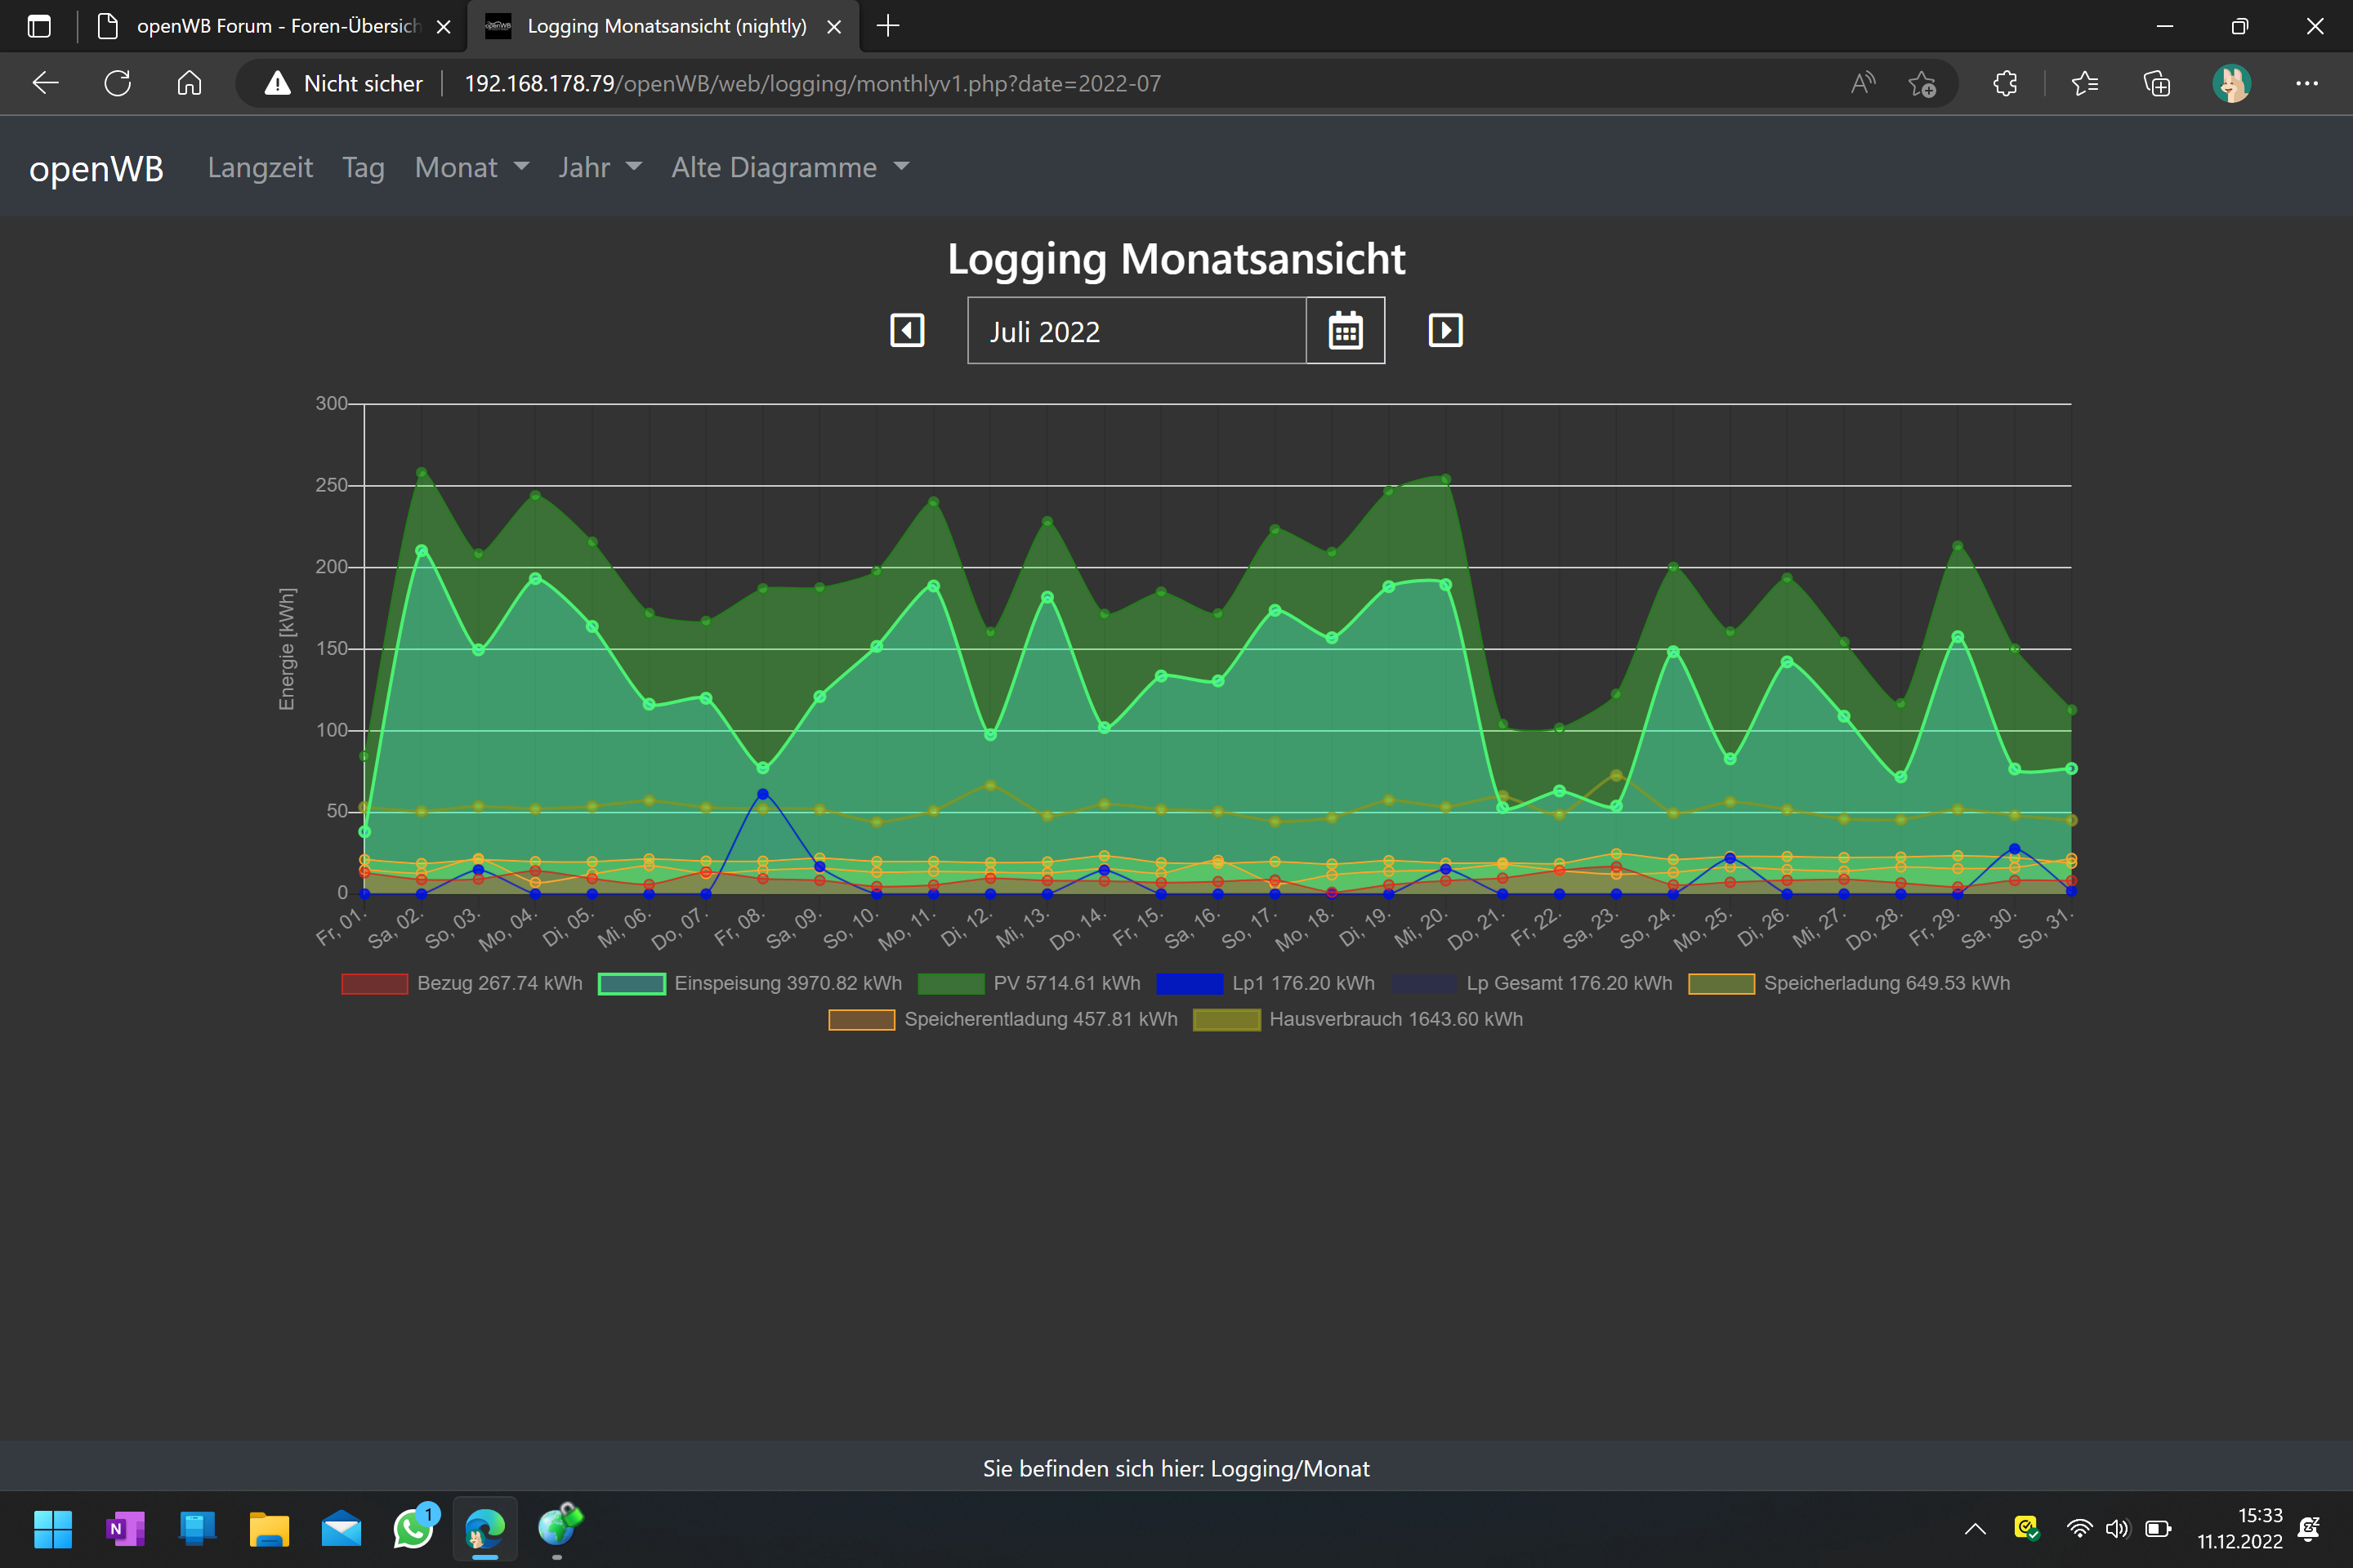Click the browser refresh icon
Image resolution: width=2353 pixels, height=1568 pixels.
pyautogui.click(x=118, y=83)
